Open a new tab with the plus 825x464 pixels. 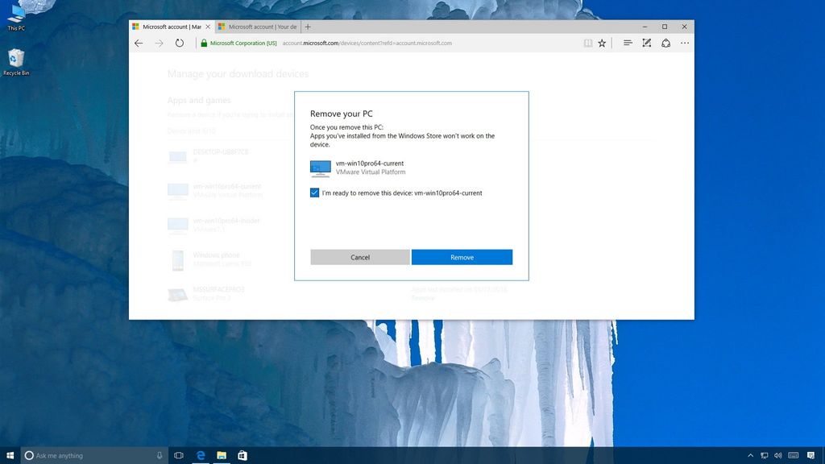[307, 26]
